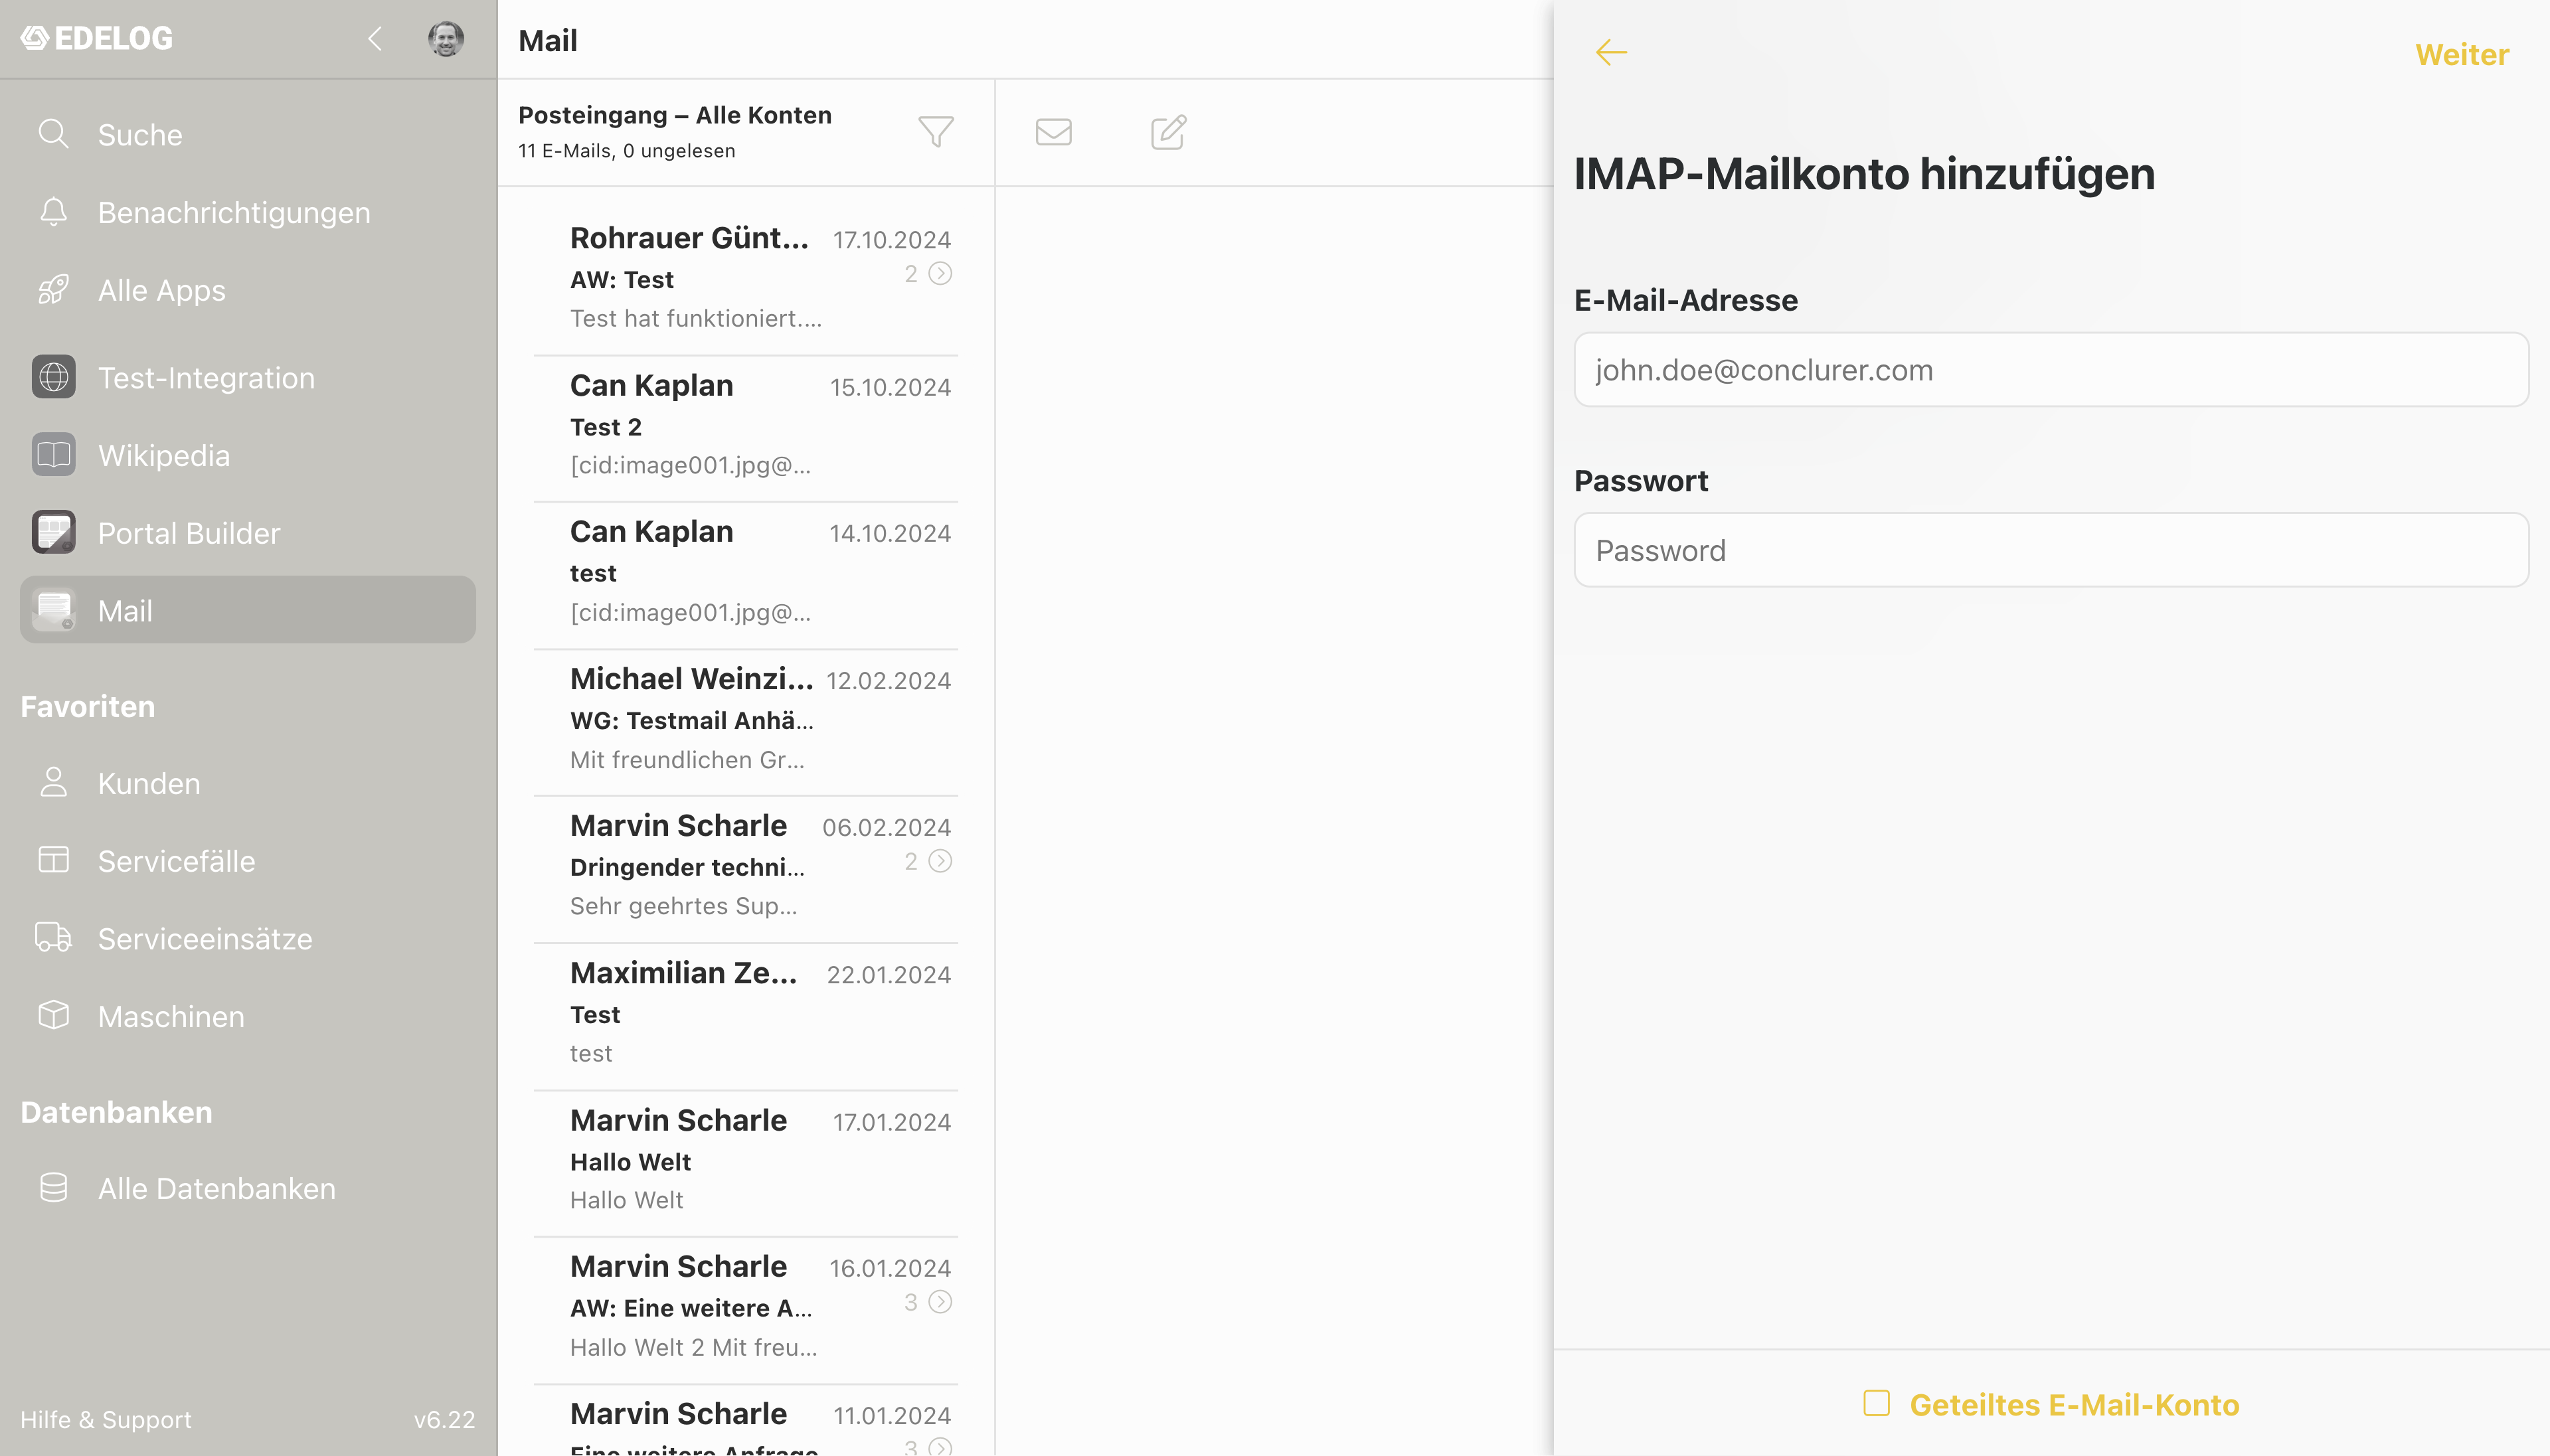Expand thread arrow on 06.02.2024 email
The height and width of the screenshot is (1456, 2550).
point(940,861)
